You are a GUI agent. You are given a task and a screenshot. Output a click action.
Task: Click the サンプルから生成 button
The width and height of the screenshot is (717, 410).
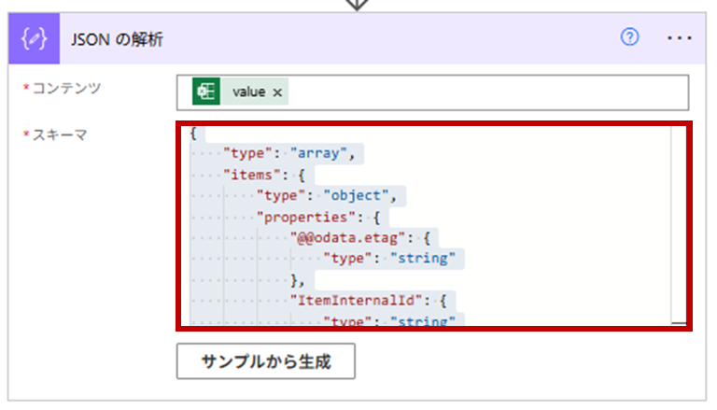coord(266,361)
